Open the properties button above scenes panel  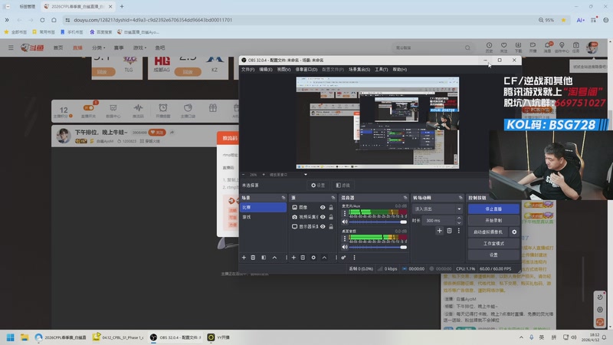pos(318,185)
